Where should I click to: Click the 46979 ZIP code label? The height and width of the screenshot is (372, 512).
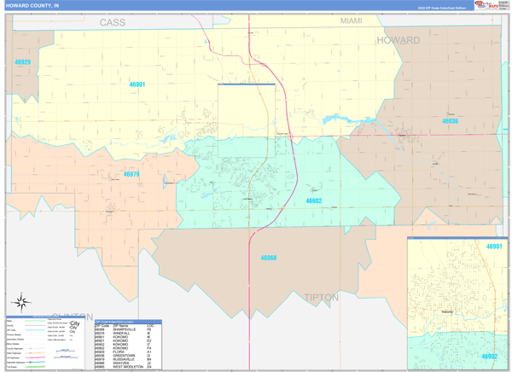pyautogui.click(x=131, y=174)
